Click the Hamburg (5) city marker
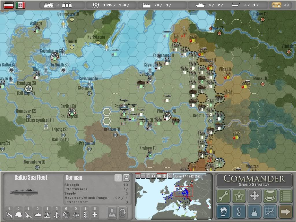Image resolution: width=296 pixels, height=222 pixels. pos(29,88)
